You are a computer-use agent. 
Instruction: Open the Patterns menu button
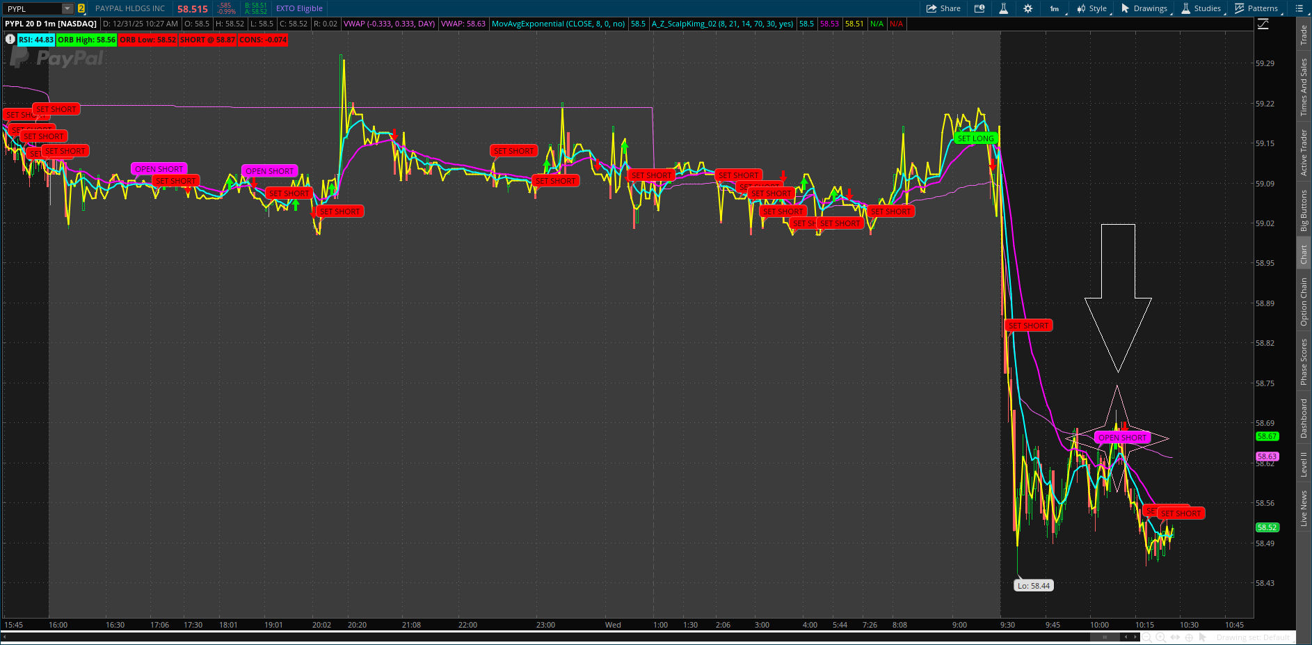pos(1256,8)
